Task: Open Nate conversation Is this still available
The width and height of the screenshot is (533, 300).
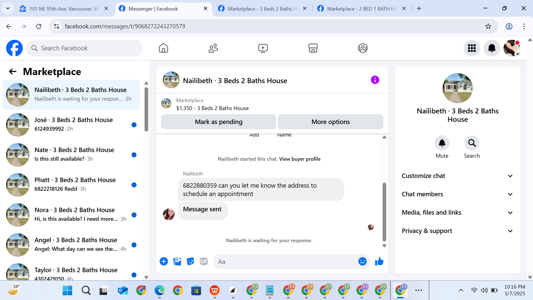Action: [71, 154]
